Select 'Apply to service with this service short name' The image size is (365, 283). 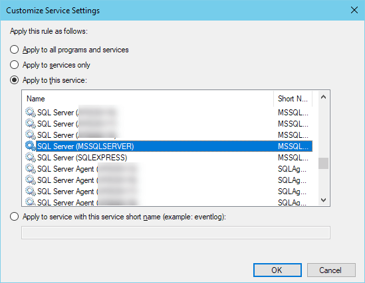click(x=14, y=217)
